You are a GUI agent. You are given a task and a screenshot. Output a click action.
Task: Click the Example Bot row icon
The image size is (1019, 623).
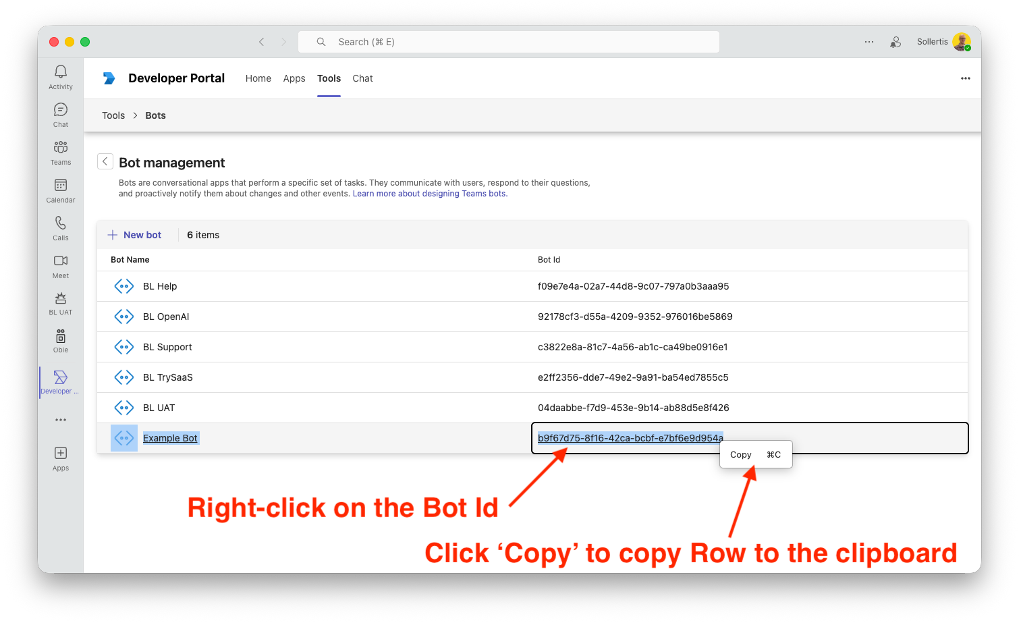pos(124,438)
